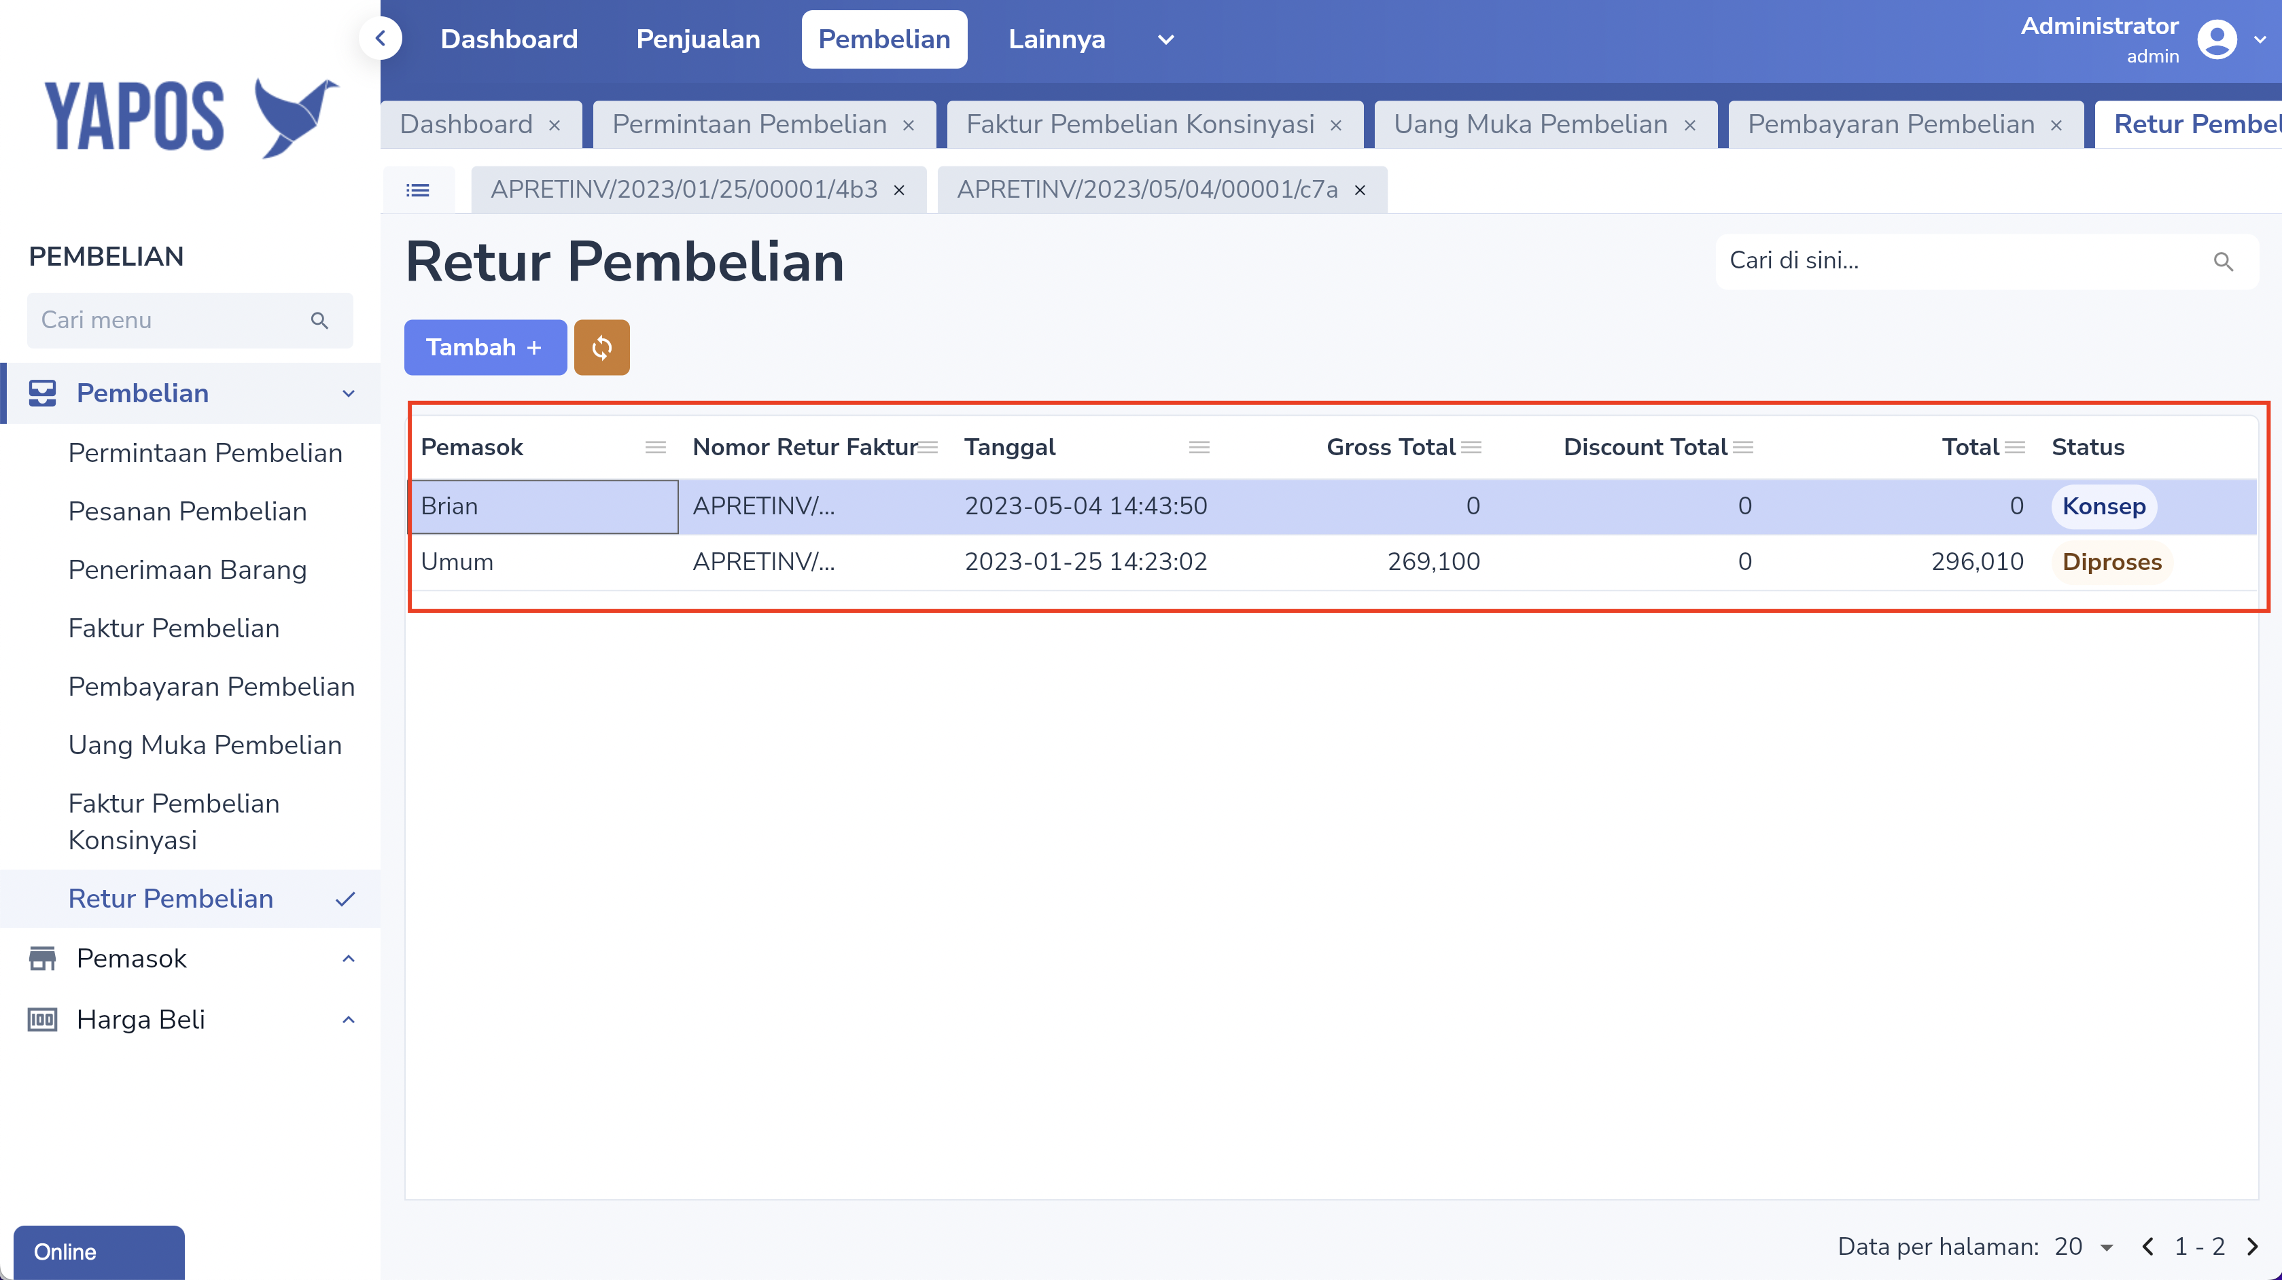Image resolution: width=2282 pixels, height=1280 pixels.
Task: Click the Konsep status badge
Action: 2104,507
